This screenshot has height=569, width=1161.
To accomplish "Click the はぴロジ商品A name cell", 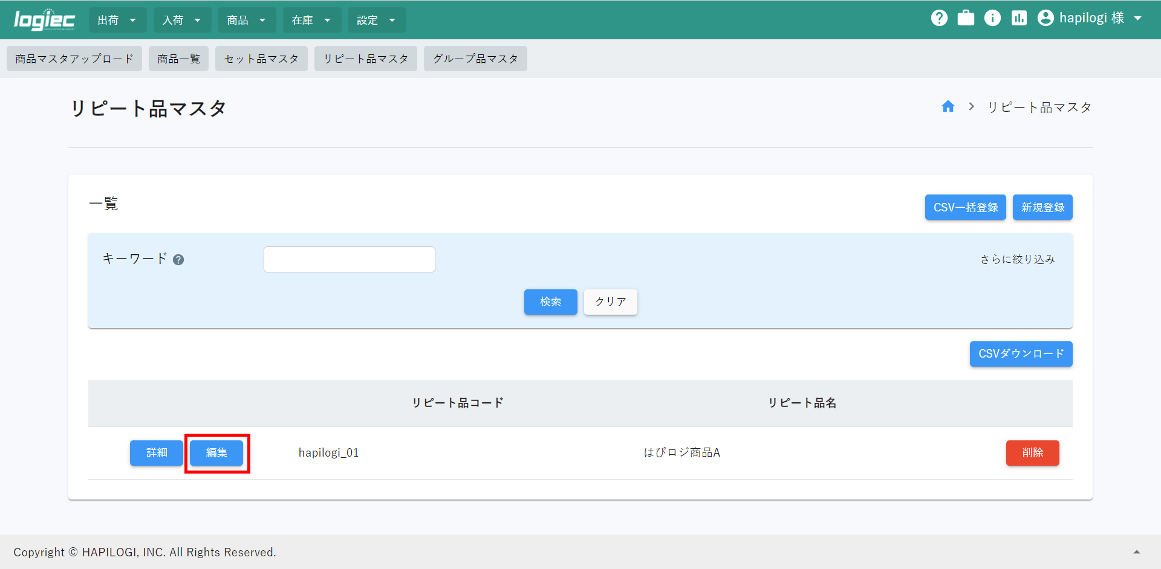I will 681,452.
